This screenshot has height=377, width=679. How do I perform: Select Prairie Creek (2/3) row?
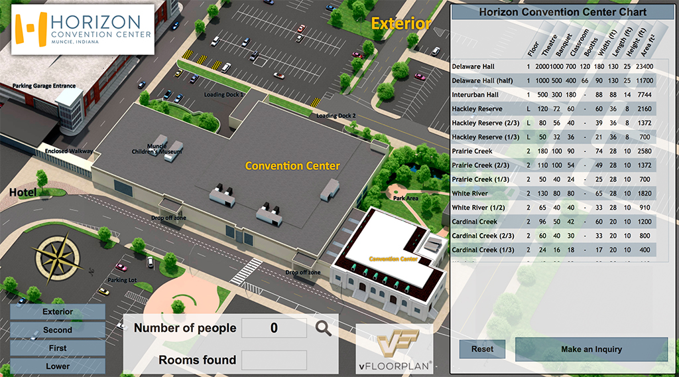click(x=554, y=165)
